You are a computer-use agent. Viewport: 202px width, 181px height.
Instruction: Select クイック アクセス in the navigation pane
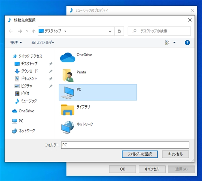click(28, 56)
